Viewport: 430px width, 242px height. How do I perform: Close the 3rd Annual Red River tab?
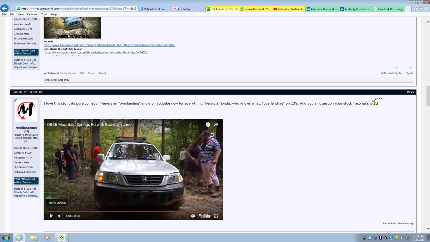point(236,9)
